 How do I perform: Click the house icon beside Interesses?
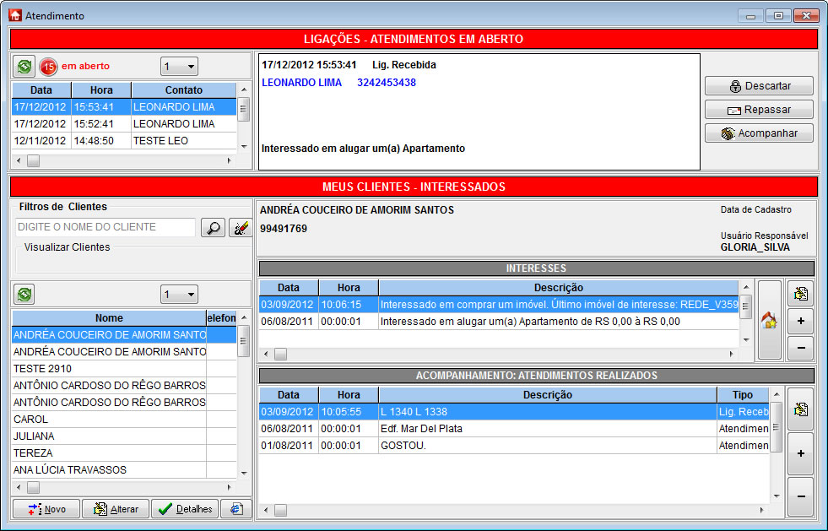pyautogui.click(x=769, y=321)
